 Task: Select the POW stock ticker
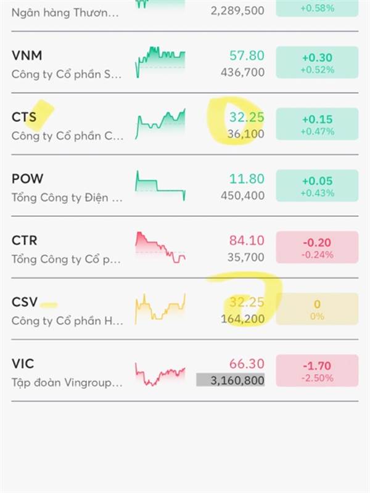pyautogui.click(x=27, y=179)
